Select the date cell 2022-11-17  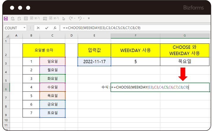pyautogui.click(x=94, y=62)
